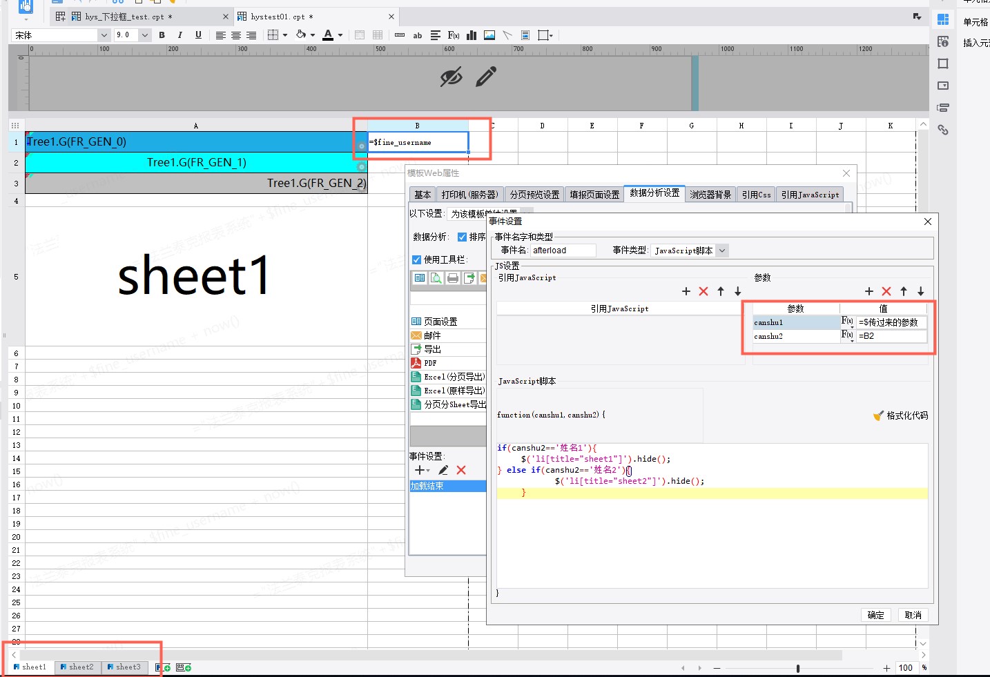Screen dimensions: 990x677
Task: Select '邮件' toolbar item in list
Action: 448,335
